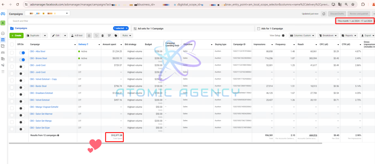Click the horizontal scrollbar below the table
The image size is (375, 164).
[165, 143]
